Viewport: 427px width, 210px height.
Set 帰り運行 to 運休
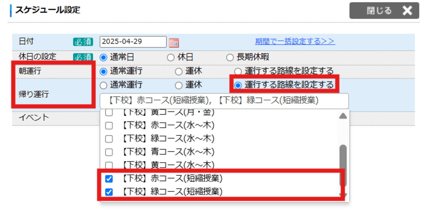tap(179, 85)
